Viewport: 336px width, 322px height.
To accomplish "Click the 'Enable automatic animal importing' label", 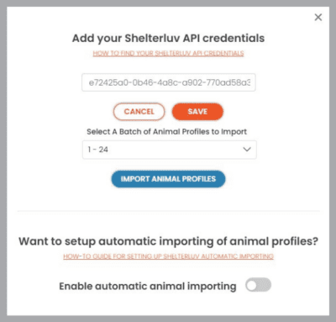I will 148,287.
